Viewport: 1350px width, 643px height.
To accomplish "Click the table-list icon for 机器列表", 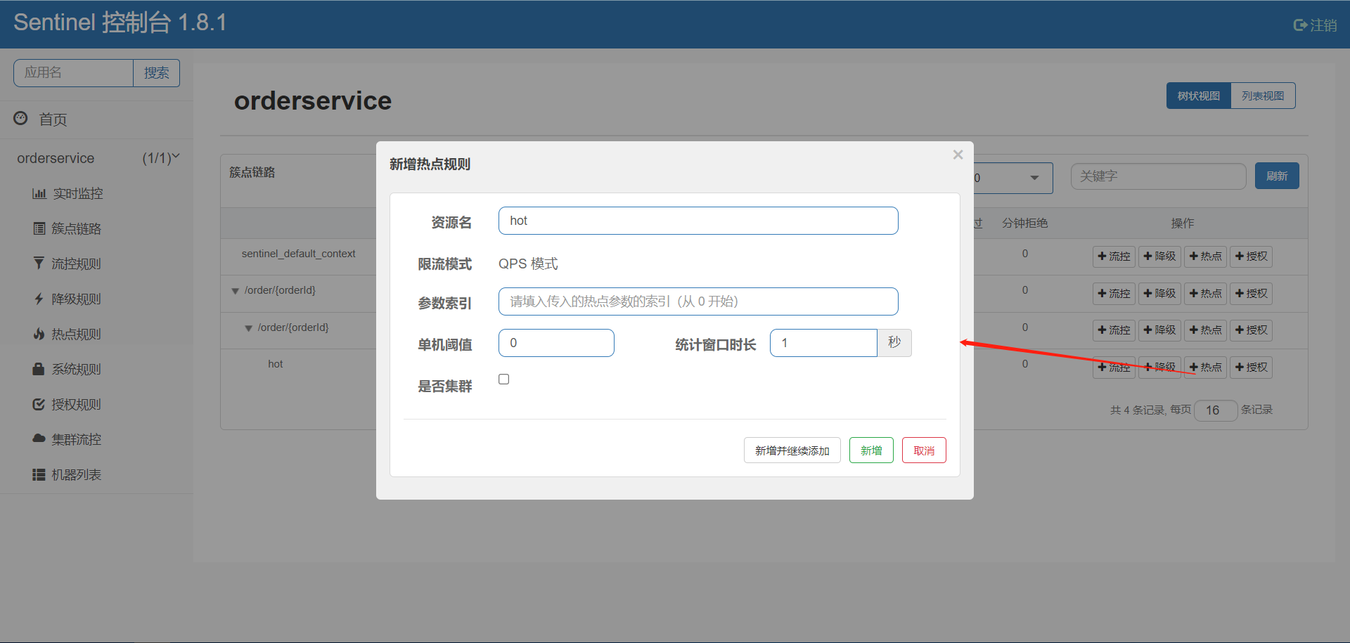I will click(39, 475).
